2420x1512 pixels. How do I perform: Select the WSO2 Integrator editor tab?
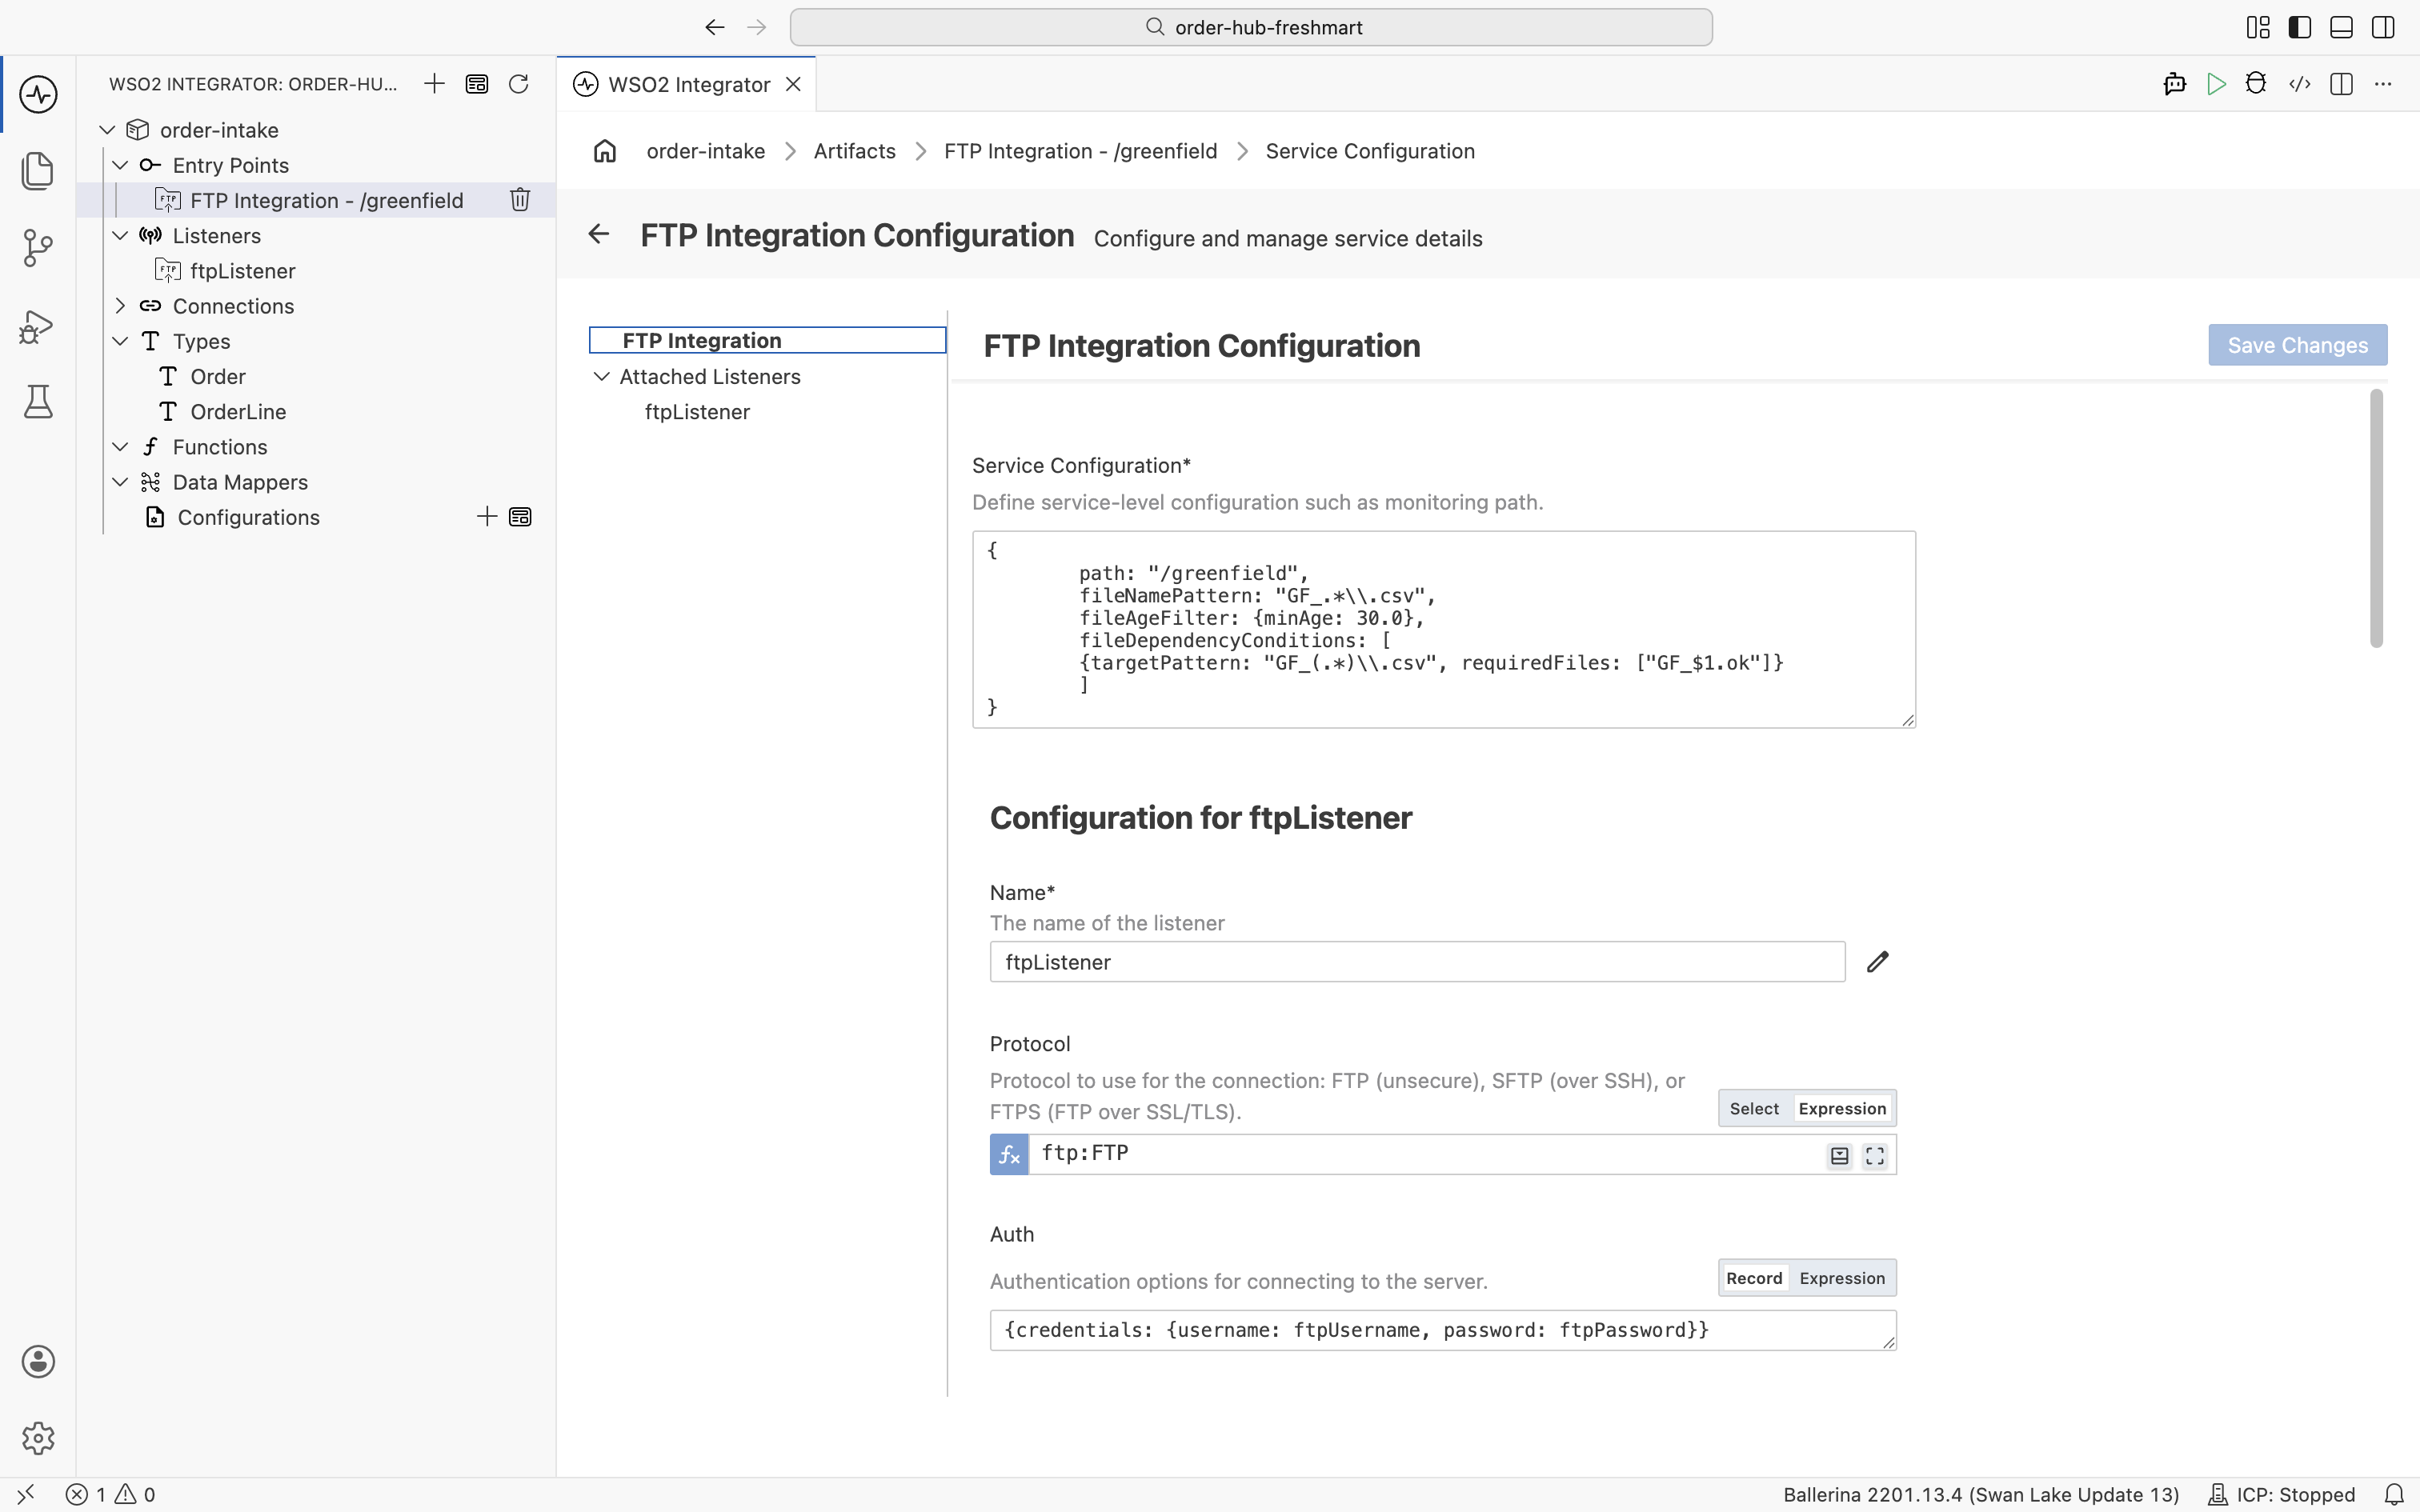(x=687, y=84)
